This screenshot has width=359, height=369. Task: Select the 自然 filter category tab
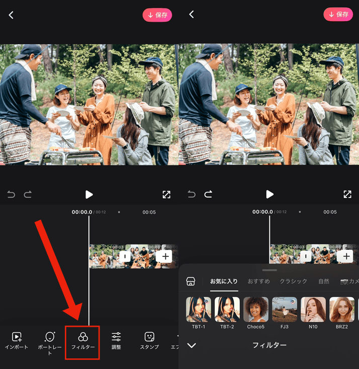tap(324, 282)
